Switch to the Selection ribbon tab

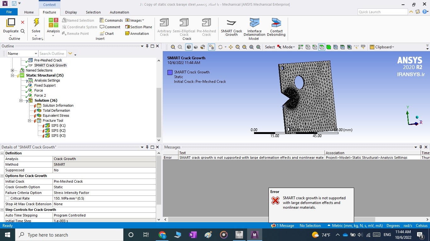point(93,12)
